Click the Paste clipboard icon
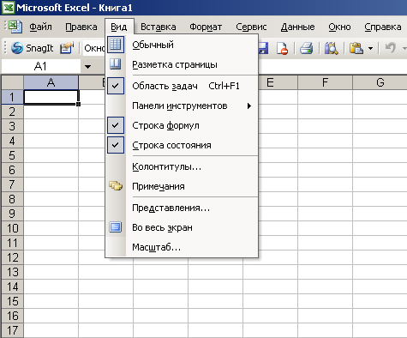 tap(356, 48)
